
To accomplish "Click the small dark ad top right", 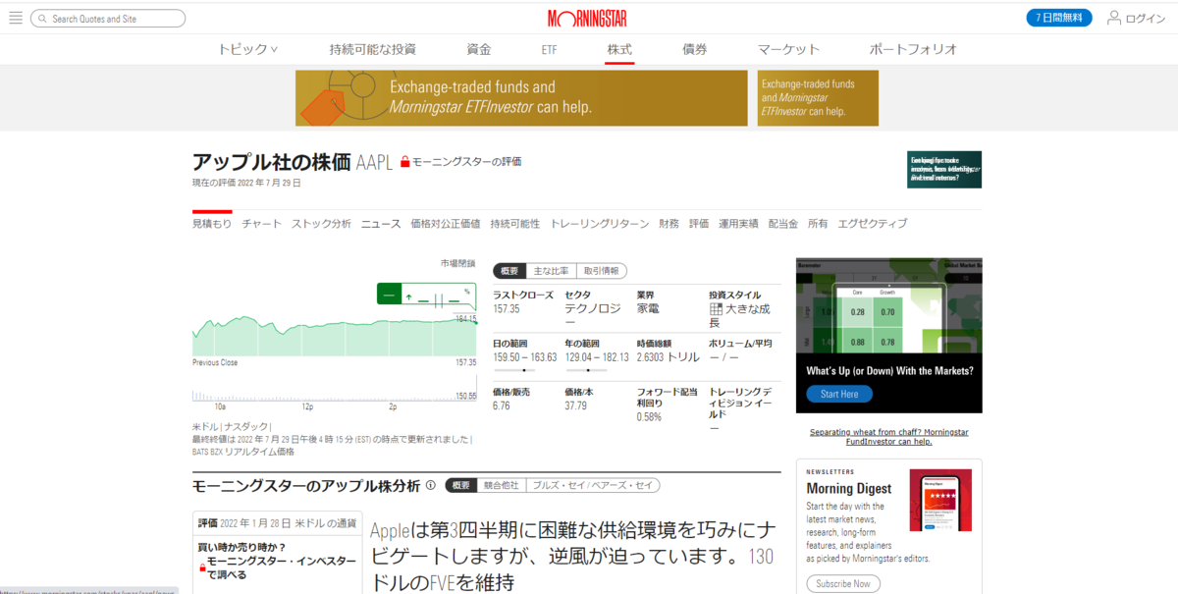I will pyautogui.click(x=944, y=170).
